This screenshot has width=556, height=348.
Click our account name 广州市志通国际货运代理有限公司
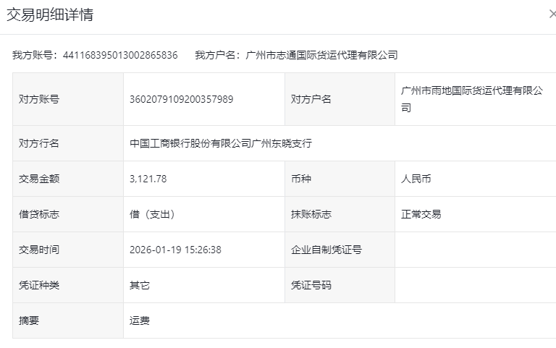tap(321, 55)
